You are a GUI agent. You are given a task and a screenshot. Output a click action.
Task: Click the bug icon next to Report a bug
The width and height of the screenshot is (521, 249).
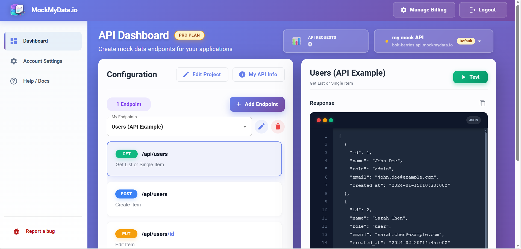[x=16, y=231]
